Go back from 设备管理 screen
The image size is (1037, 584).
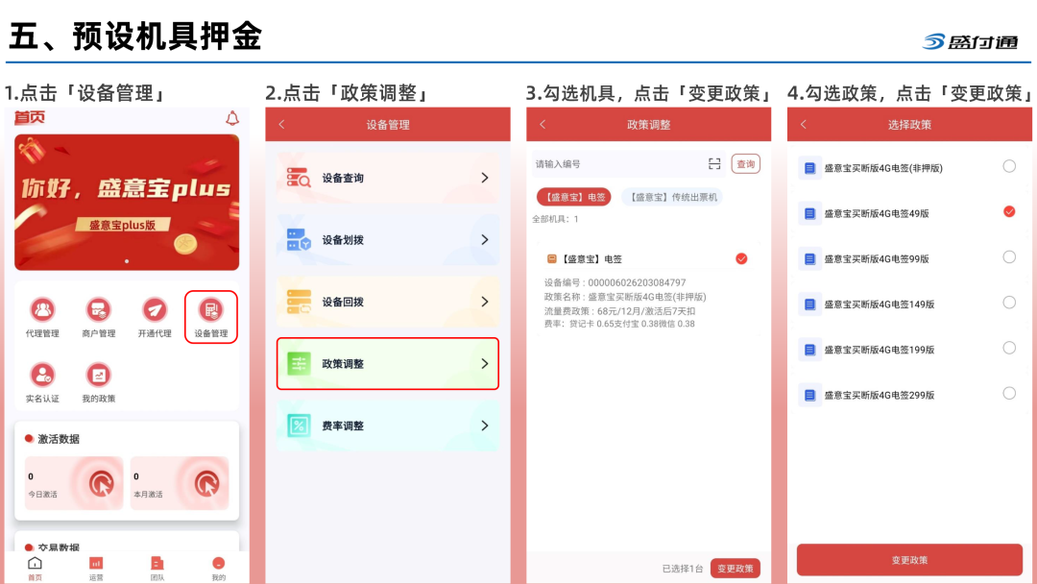click(x=281, y=124)
